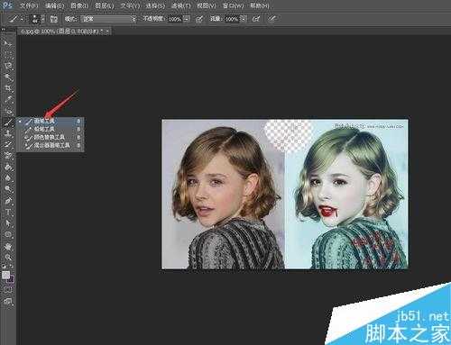Enable airbrush-style build-up
The image size is (451, 345).
point(256,19)
